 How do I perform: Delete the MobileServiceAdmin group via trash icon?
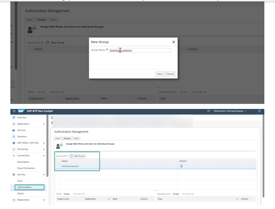tap(181, 166)
